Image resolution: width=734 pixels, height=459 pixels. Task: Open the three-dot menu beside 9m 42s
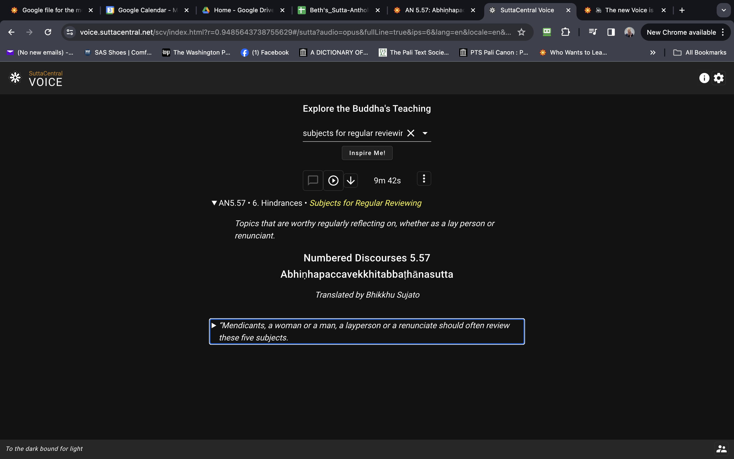(x=424, y=178)
